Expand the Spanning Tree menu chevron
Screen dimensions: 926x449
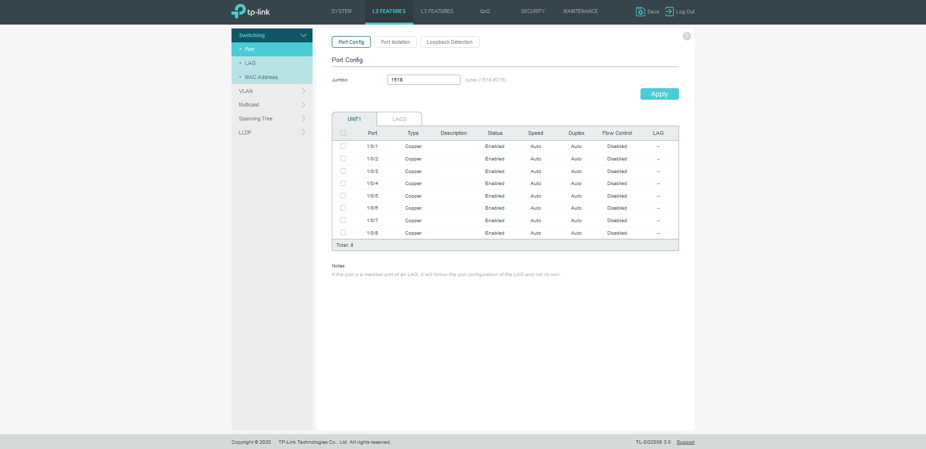[303, 119]
